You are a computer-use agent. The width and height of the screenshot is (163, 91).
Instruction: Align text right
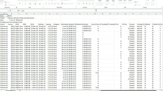coord(52,4)
